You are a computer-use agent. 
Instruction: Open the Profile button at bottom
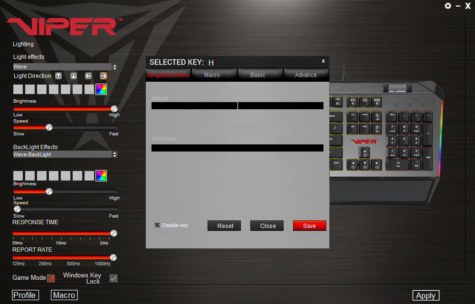tap(26, 295)
